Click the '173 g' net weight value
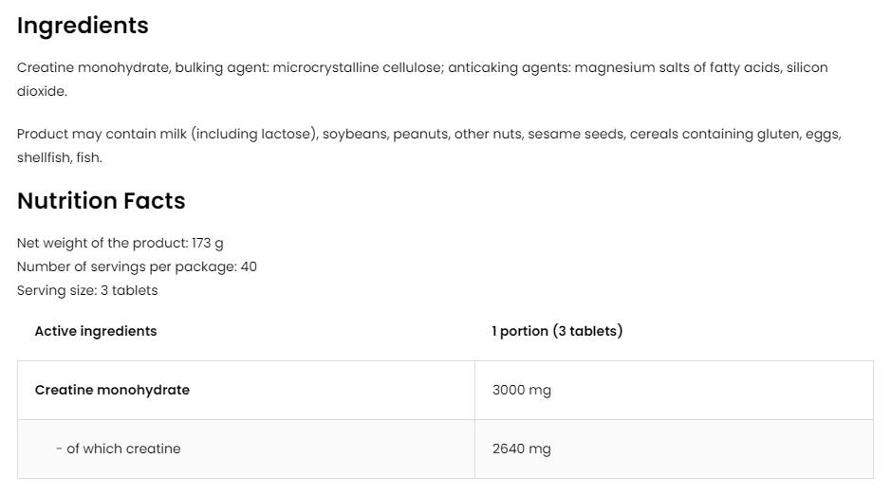This screenshot has height=495, width=891. point(208,243)
